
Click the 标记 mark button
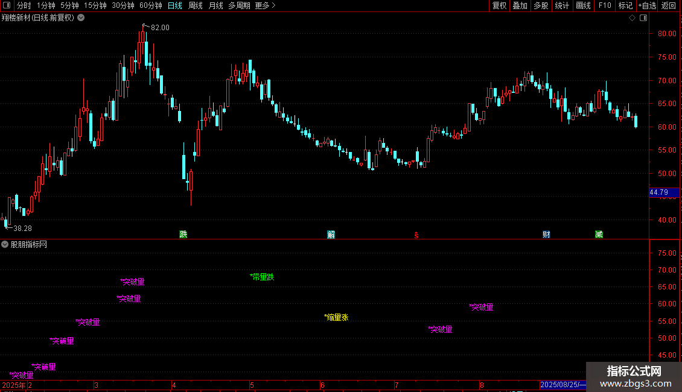625,5
